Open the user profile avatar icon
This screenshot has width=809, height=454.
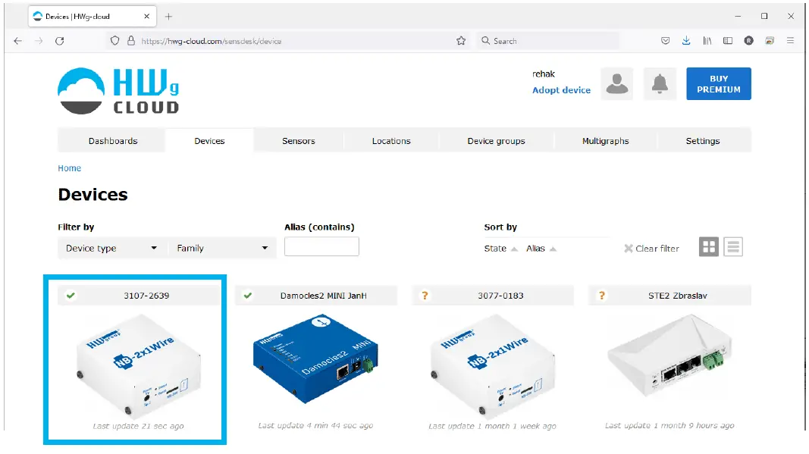[616, 83]
